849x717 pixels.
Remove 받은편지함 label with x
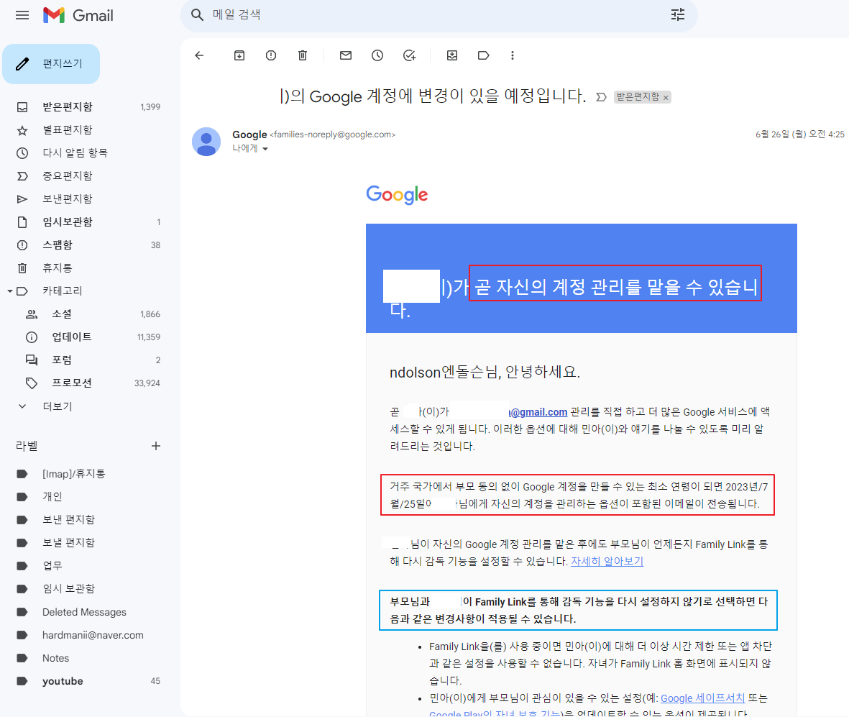coord(666,98)
